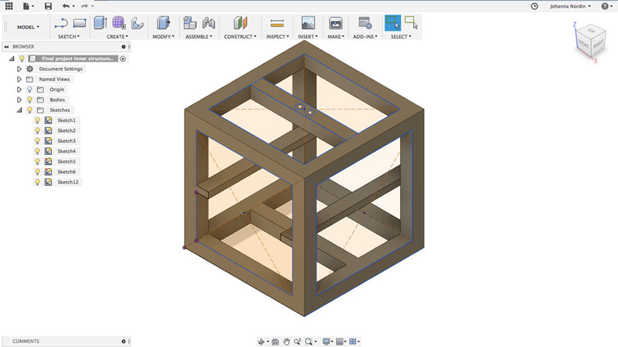Select the Create Sketch line tool
This screenshot has width=618, height=347.
tap(61, 24)
